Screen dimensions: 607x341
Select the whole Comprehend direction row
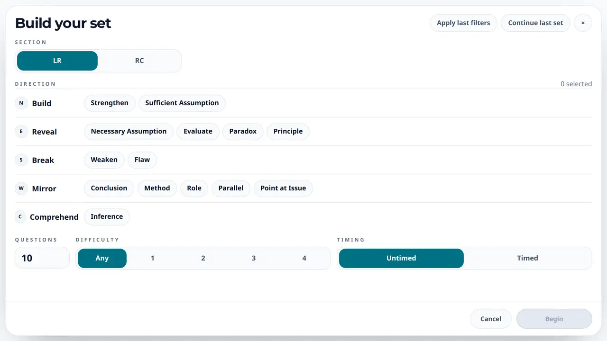303,216
